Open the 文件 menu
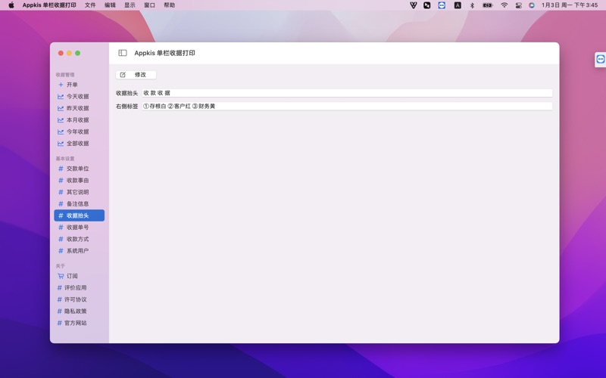 coord(90,5)
